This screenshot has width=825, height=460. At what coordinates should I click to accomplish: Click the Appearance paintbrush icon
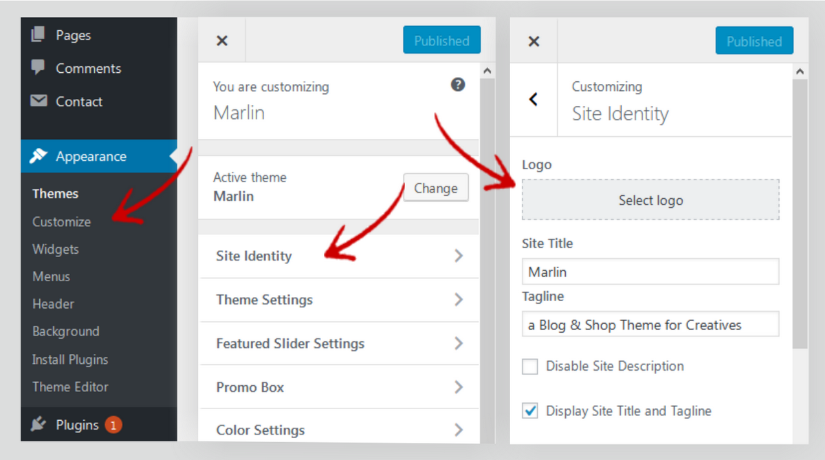(x=38, y=156)
